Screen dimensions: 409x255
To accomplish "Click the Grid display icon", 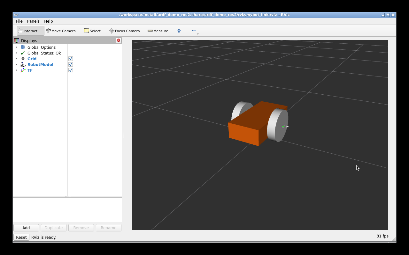I will (23, 59).
